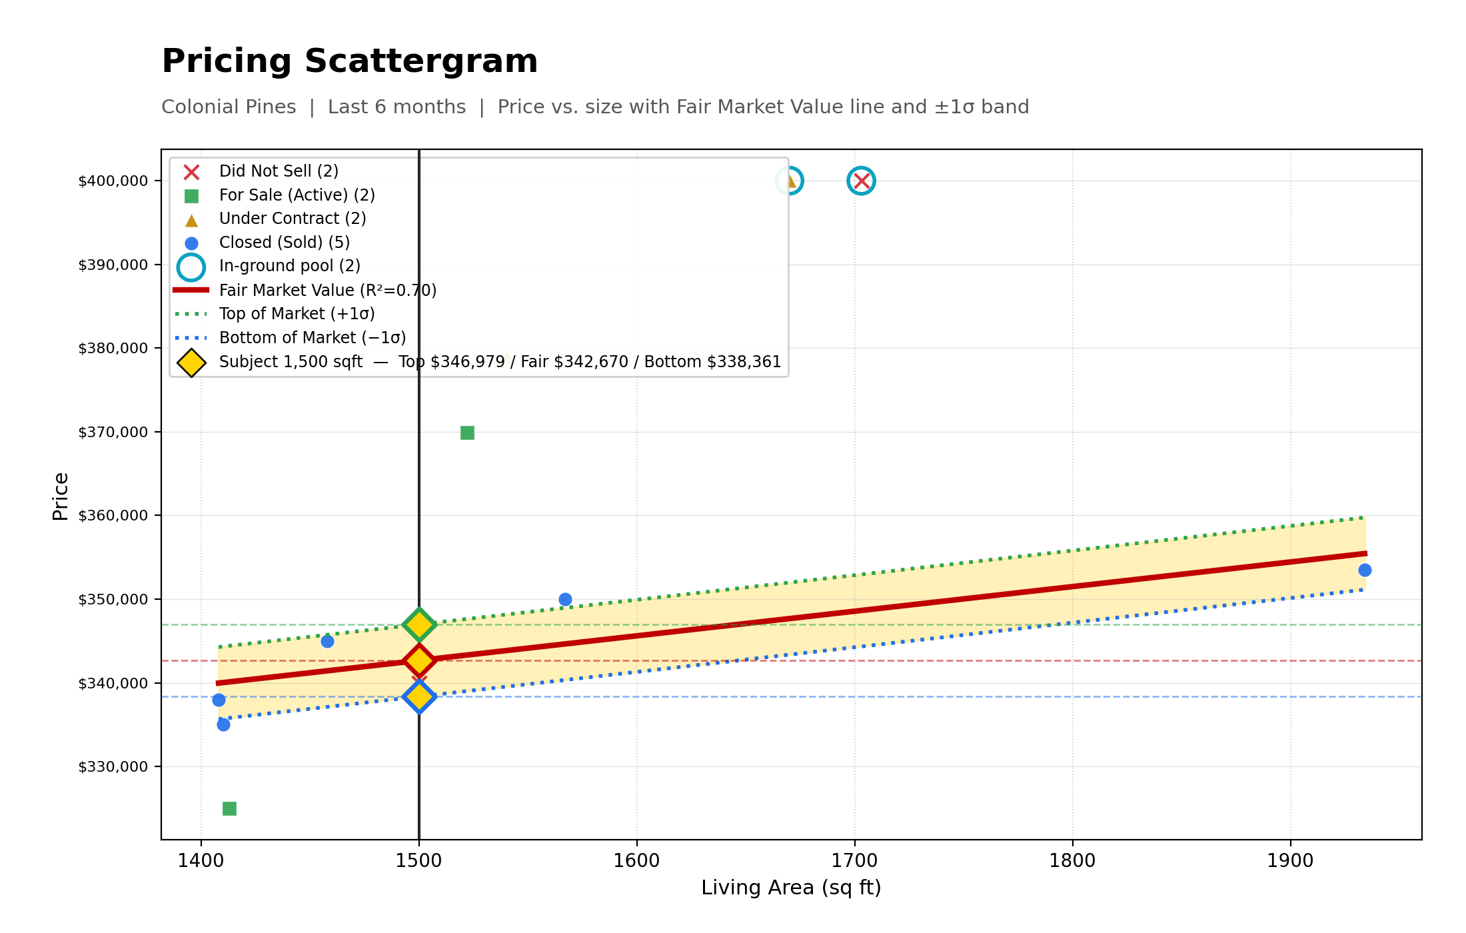
Task: Click the Colonial Pines subtitle text
Action: 595,107
